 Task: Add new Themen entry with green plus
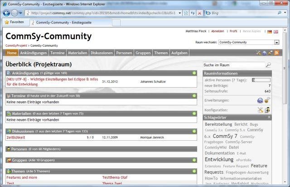click(x=194, y=171)
